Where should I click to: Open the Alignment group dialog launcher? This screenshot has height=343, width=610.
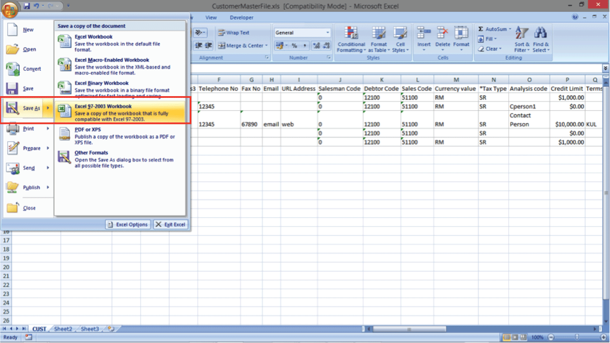tap(267, 58)
